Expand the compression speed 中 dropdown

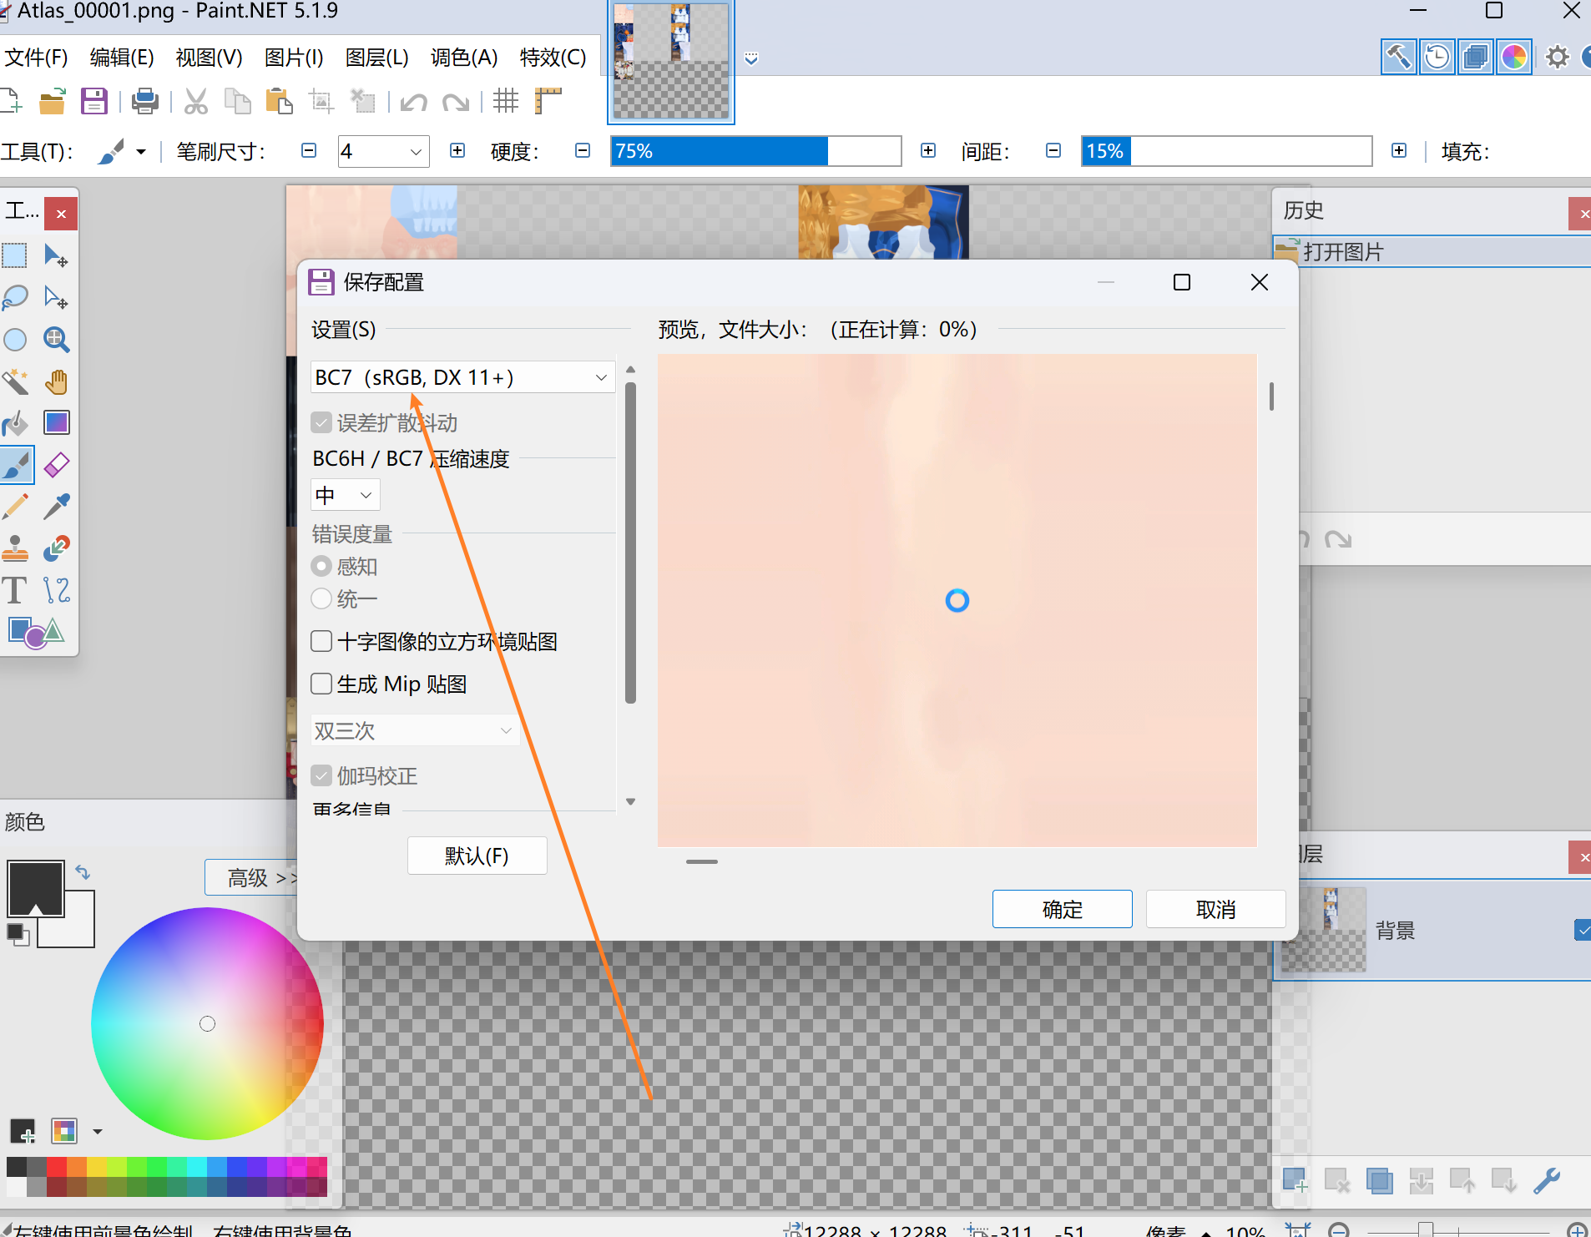click(345, 495)
